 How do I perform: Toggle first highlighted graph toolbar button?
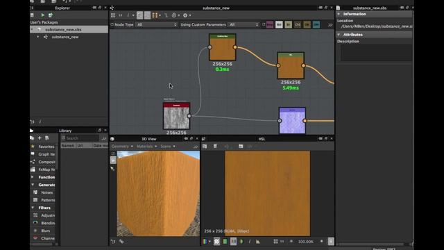[139, 15]
